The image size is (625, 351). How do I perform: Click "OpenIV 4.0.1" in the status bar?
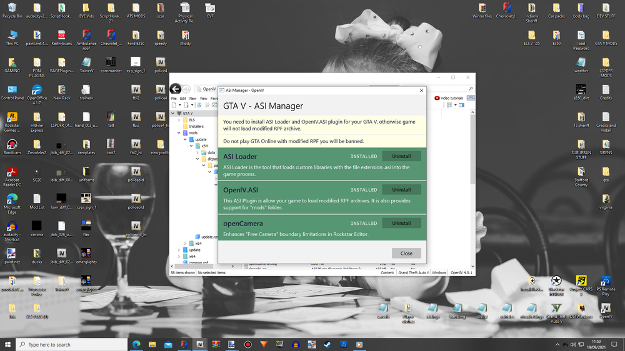pyautogui.click(x=461, y=273)
